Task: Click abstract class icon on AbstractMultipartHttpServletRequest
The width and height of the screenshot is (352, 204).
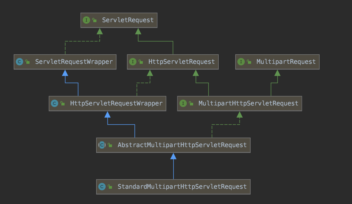Action: [x=102, y=145]
